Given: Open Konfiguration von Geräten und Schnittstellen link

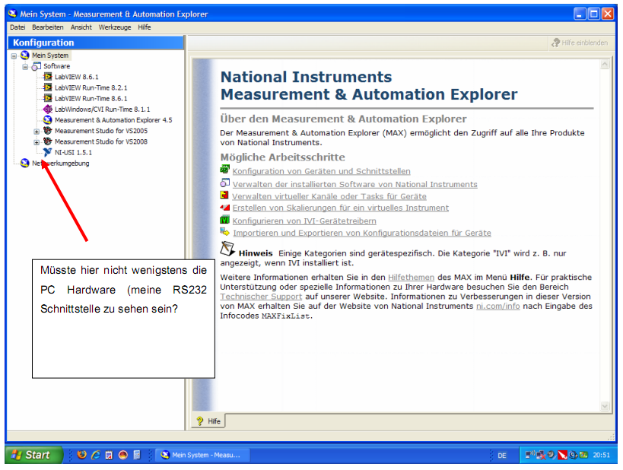Looking at the screenshot, I should pyautogui.click(x=322, y=171).
